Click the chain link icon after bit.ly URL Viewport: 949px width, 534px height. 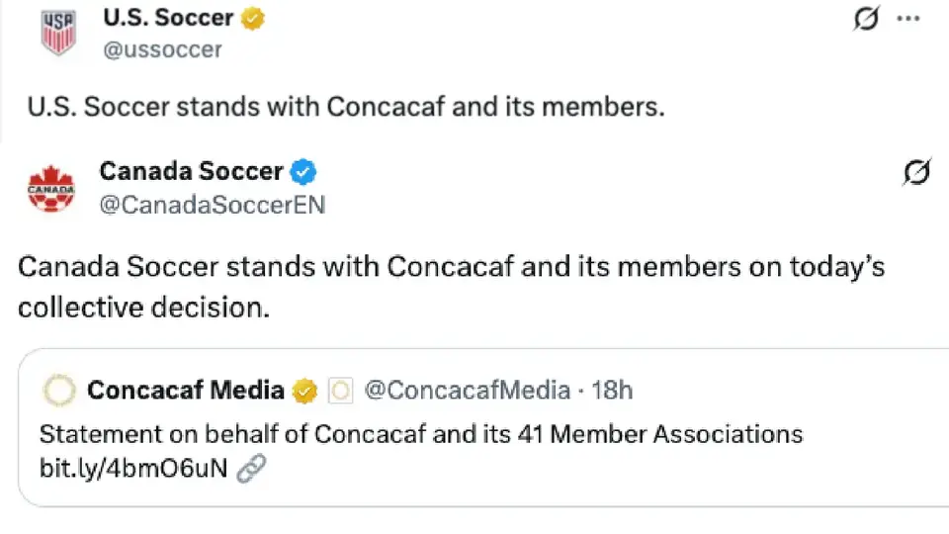(251, 468)
